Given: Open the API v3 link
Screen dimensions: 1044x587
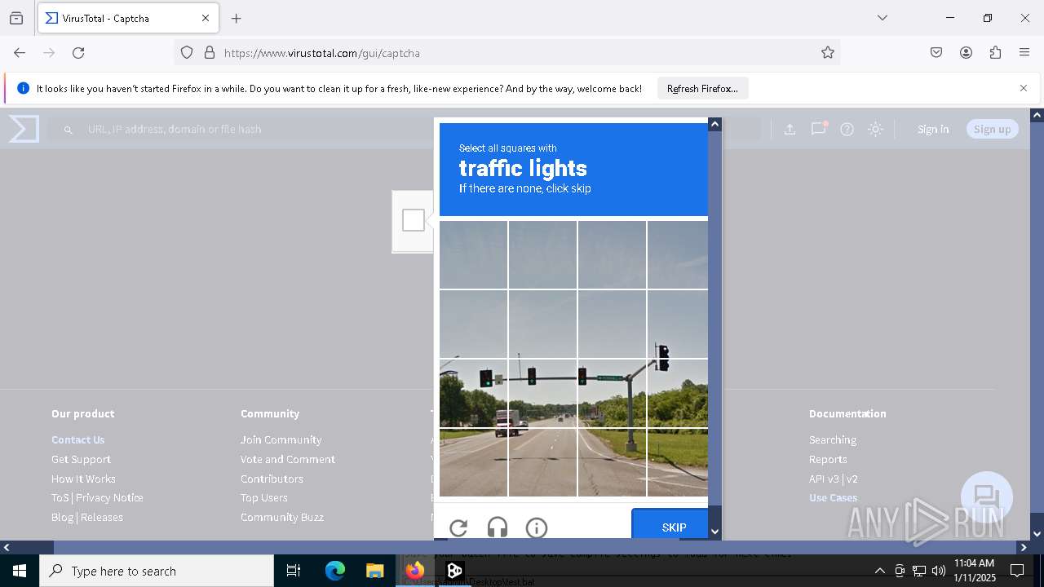Looking at the screenshot, I should coord(824,479).
